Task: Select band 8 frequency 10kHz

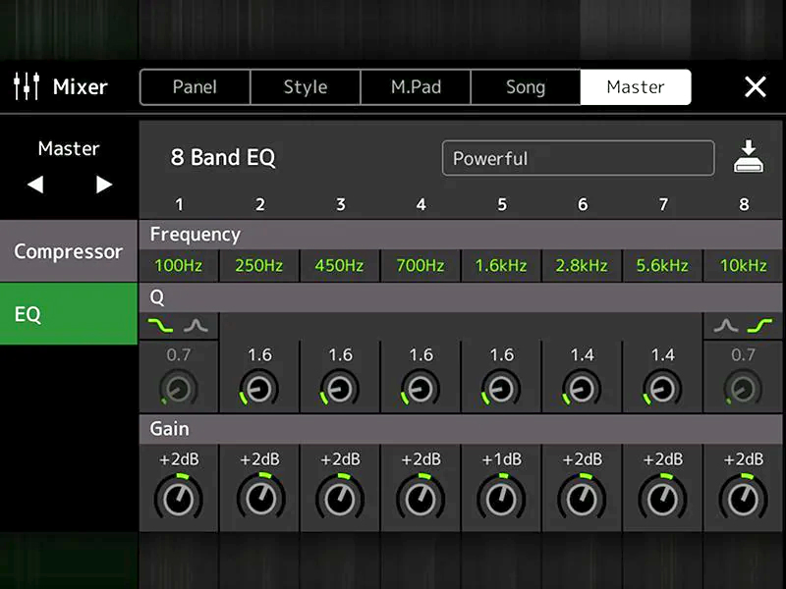Action: pyautogui.click(x=743, y=265)
